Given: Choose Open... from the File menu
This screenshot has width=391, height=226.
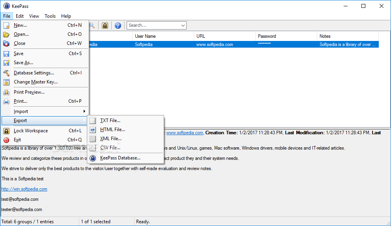Looking at the screenshot, I should pos(45,34).
